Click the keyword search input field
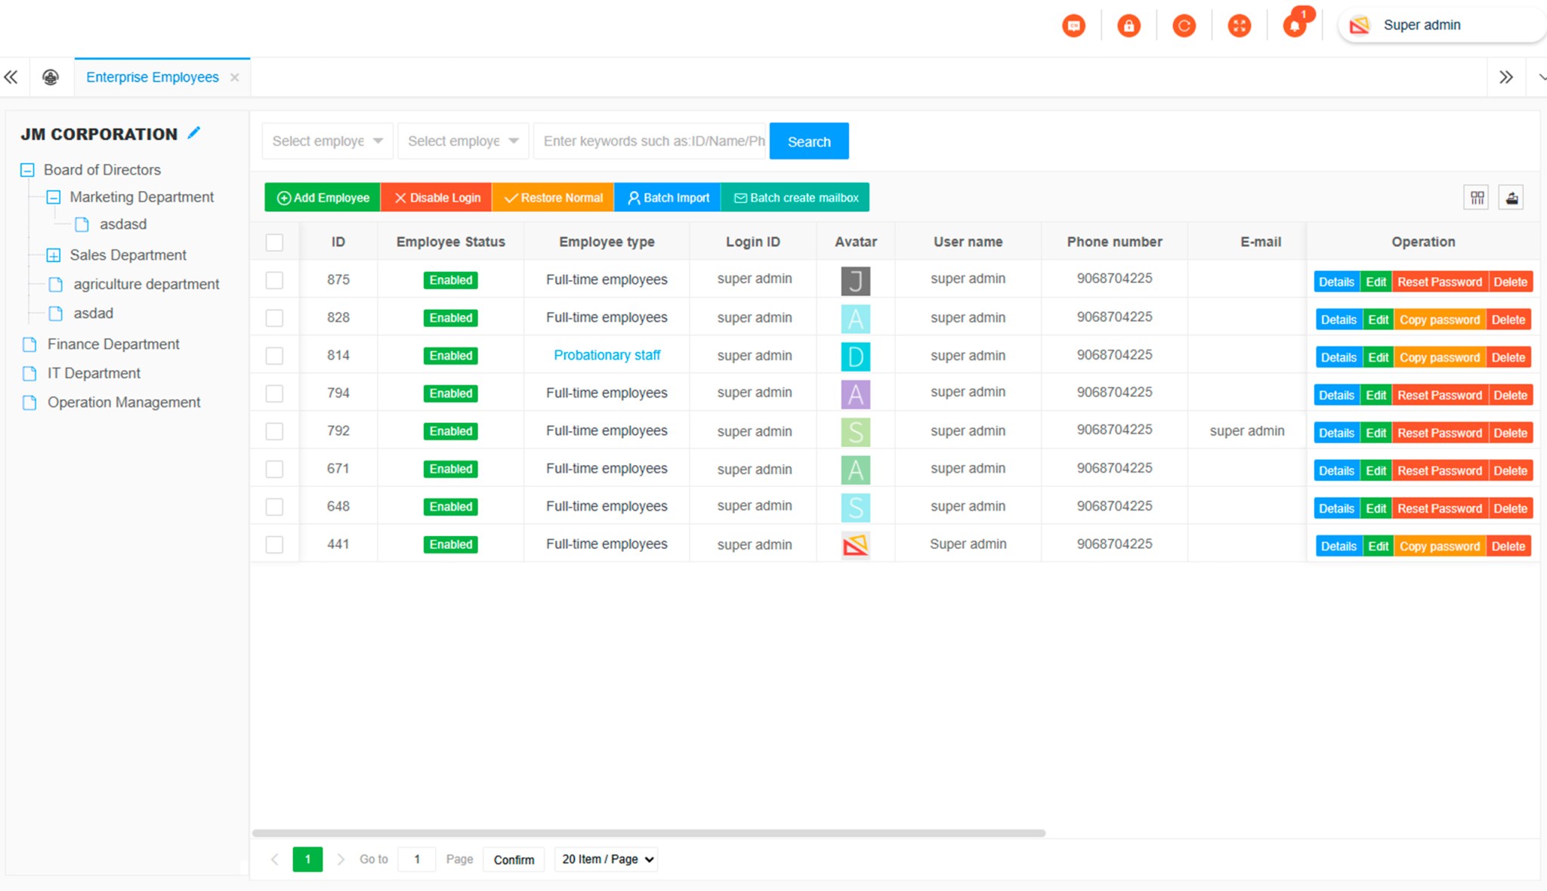The width and height of the screenshot is (1547, 891). point(650,140)
